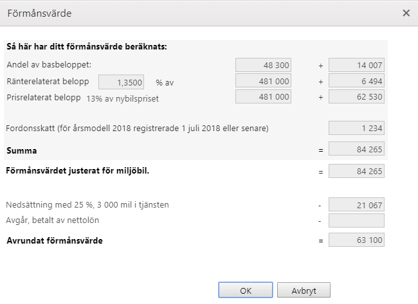The height and width of the screenshot is (304, 418).
Task: Click the Förmånsvärde dialog title
Action: (x=39, y=13)
